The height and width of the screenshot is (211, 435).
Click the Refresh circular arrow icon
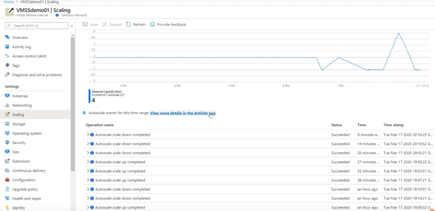click(x=128, y=24)
